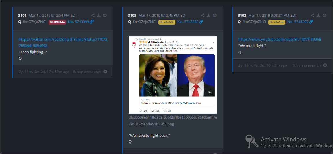333x154 pixels.
Task: Enlarge the retweeted tweet image in post 3103
Action: tap(173, 75)
